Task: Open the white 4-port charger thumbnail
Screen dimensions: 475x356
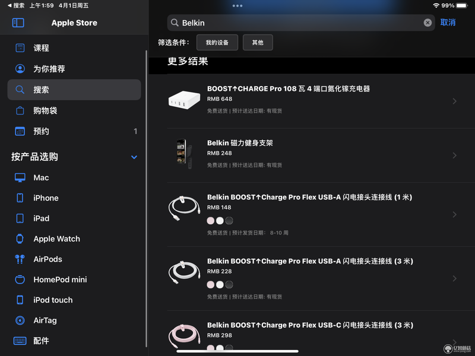Action: click(184, 100)
